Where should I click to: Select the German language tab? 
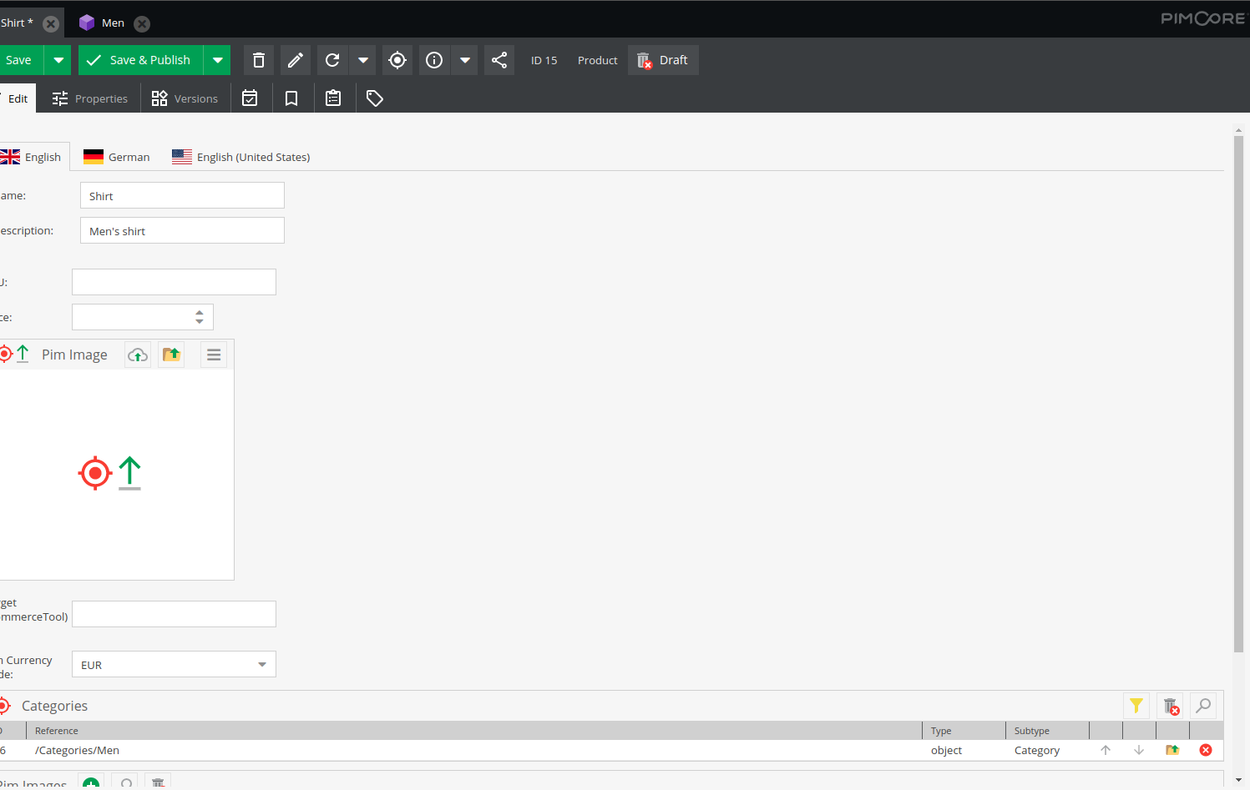click(117, 157)
